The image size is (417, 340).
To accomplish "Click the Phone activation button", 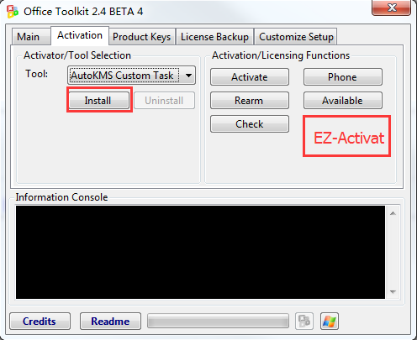I will click(343, 77).
